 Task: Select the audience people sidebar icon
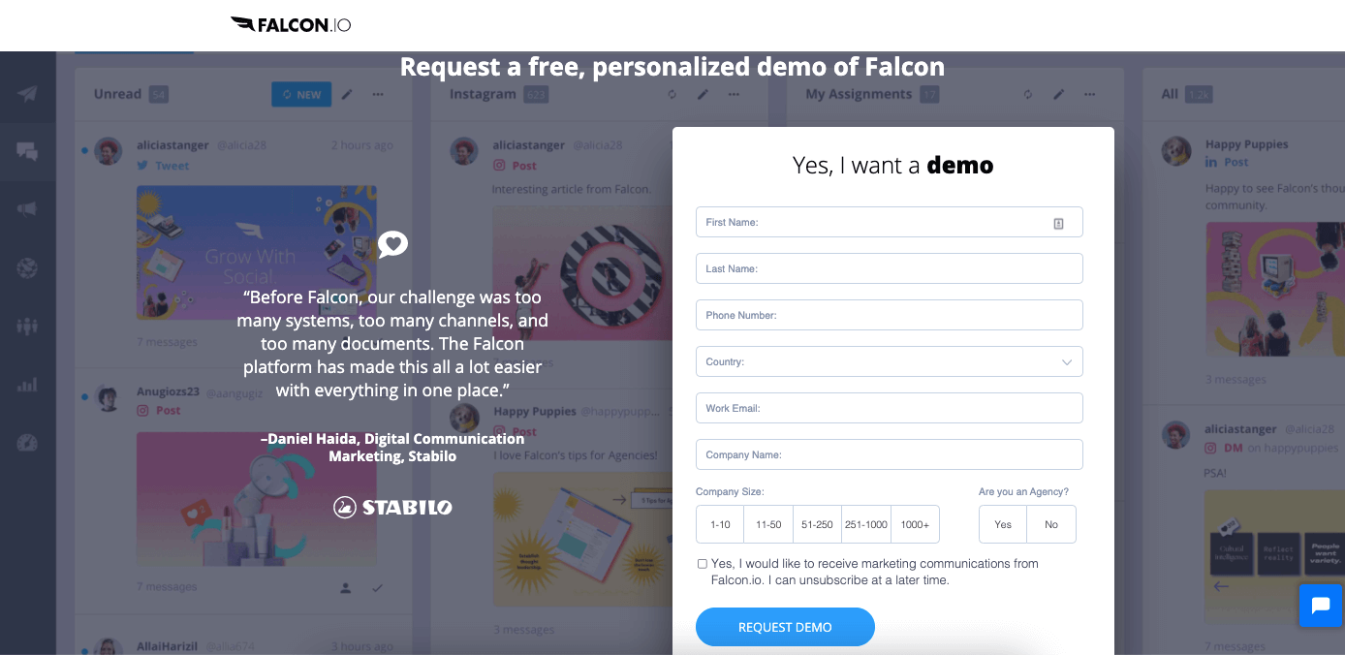point(27,326)
